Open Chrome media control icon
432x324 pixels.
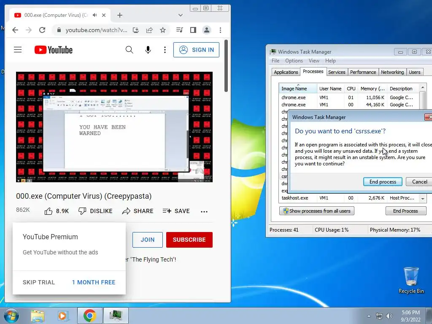pyautogui.click(x=180, y=30)
